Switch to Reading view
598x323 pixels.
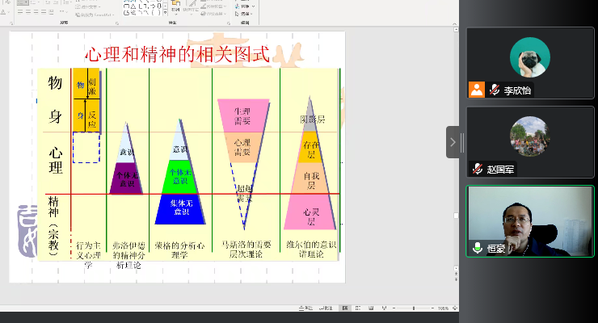point(371,308)
